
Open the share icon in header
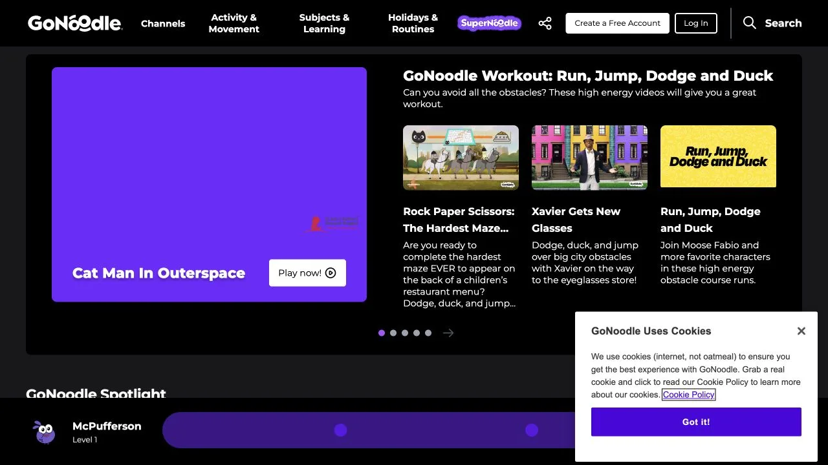(x=545, y=23)
